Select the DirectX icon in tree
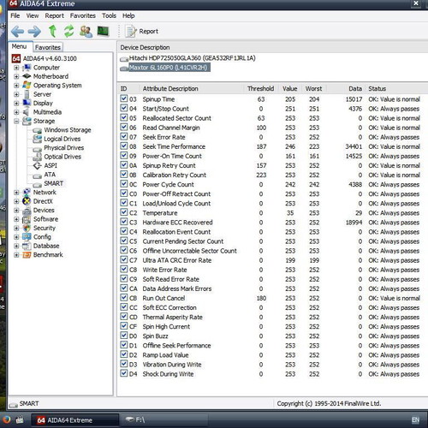Image resolution: width=428 pixels, height=428 pixels. click(27, 201)
